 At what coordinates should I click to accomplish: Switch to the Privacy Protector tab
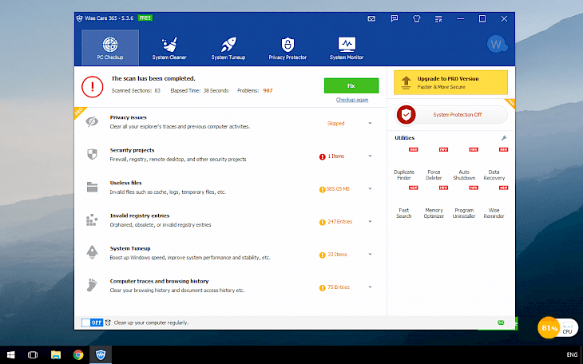(x=288, y=48)
